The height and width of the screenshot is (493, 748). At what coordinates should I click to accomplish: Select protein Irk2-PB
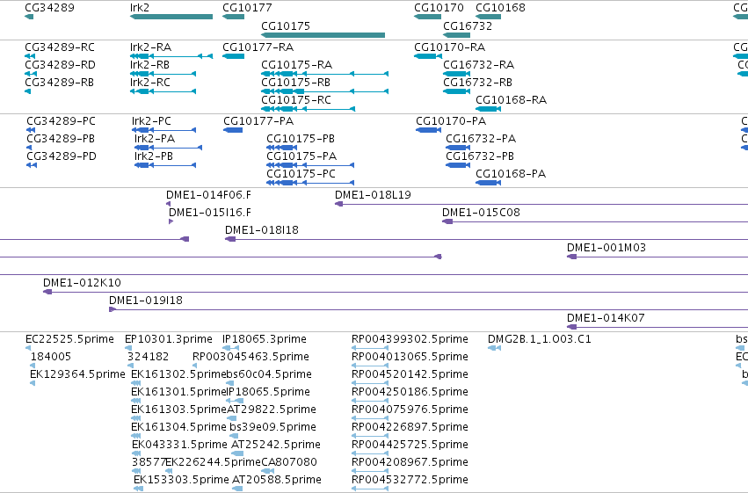coord(154,156)
